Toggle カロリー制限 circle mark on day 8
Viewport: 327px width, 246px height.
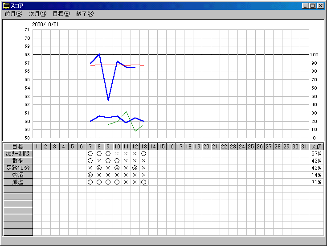coord(99,154)
